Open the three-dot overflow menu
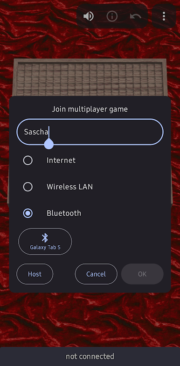 pos(164,16)
